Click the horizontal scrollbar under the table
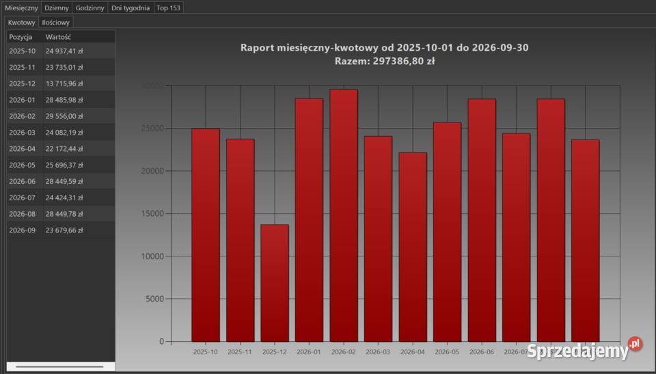 [x=60, y=366]
